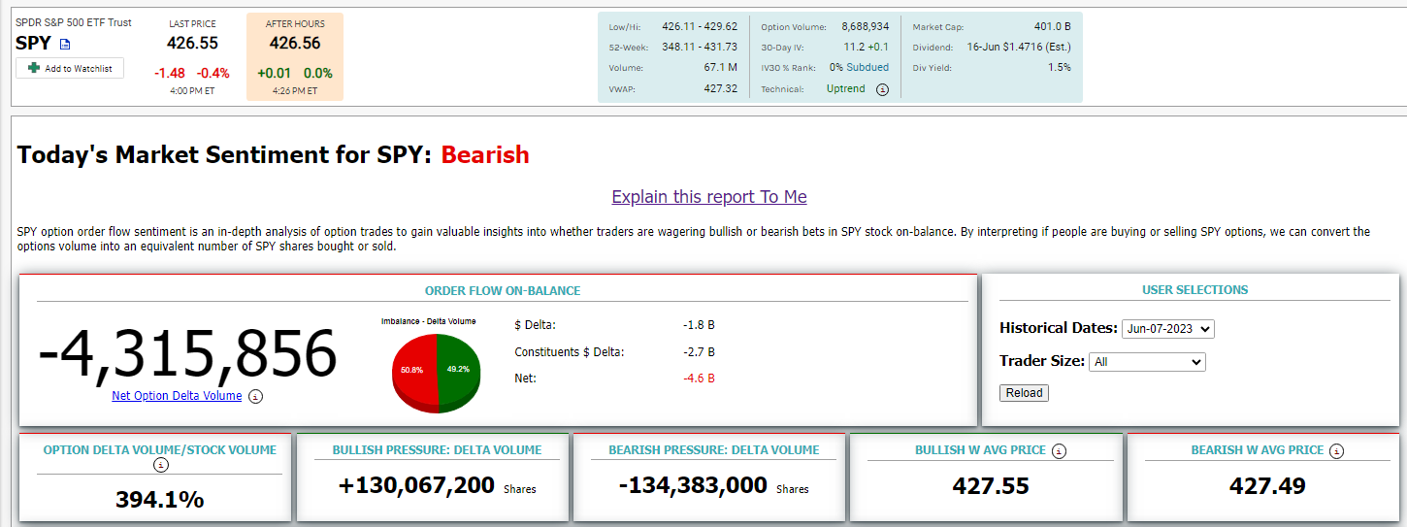The image size is (1407, 527).
Task: Click the 394.1% option delta ratio
Action: click(x=159, y=500)
